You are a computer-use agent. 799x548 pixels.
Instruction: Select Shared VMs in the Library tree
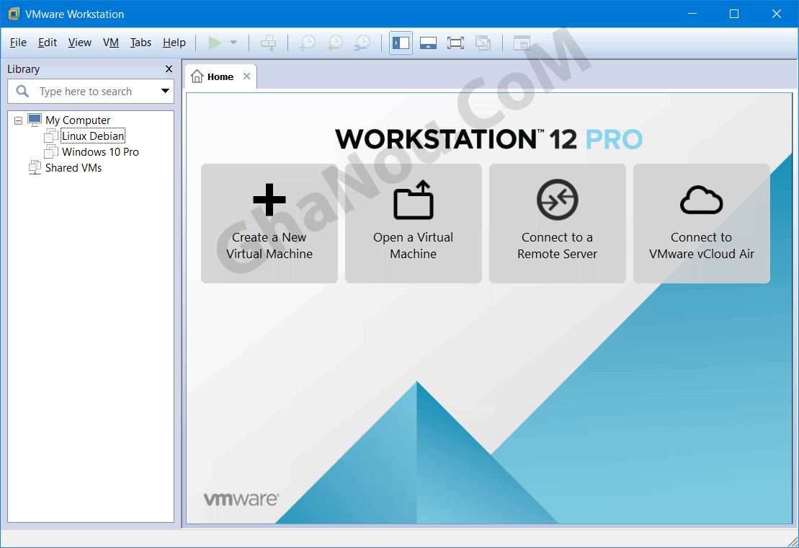click(73, 168)
